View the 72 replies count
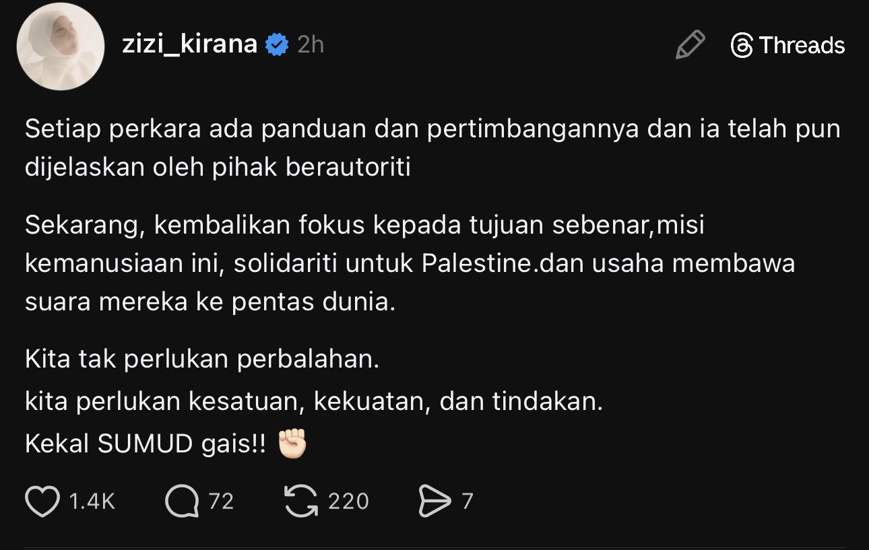Image resolution: width=869 pixels, height=550 pixels. (x=221, y=502)
